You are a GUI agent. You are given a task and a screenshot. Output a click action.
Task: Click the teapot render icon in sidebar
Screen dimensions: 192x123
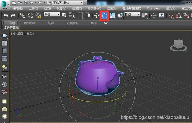click(4, 36)
